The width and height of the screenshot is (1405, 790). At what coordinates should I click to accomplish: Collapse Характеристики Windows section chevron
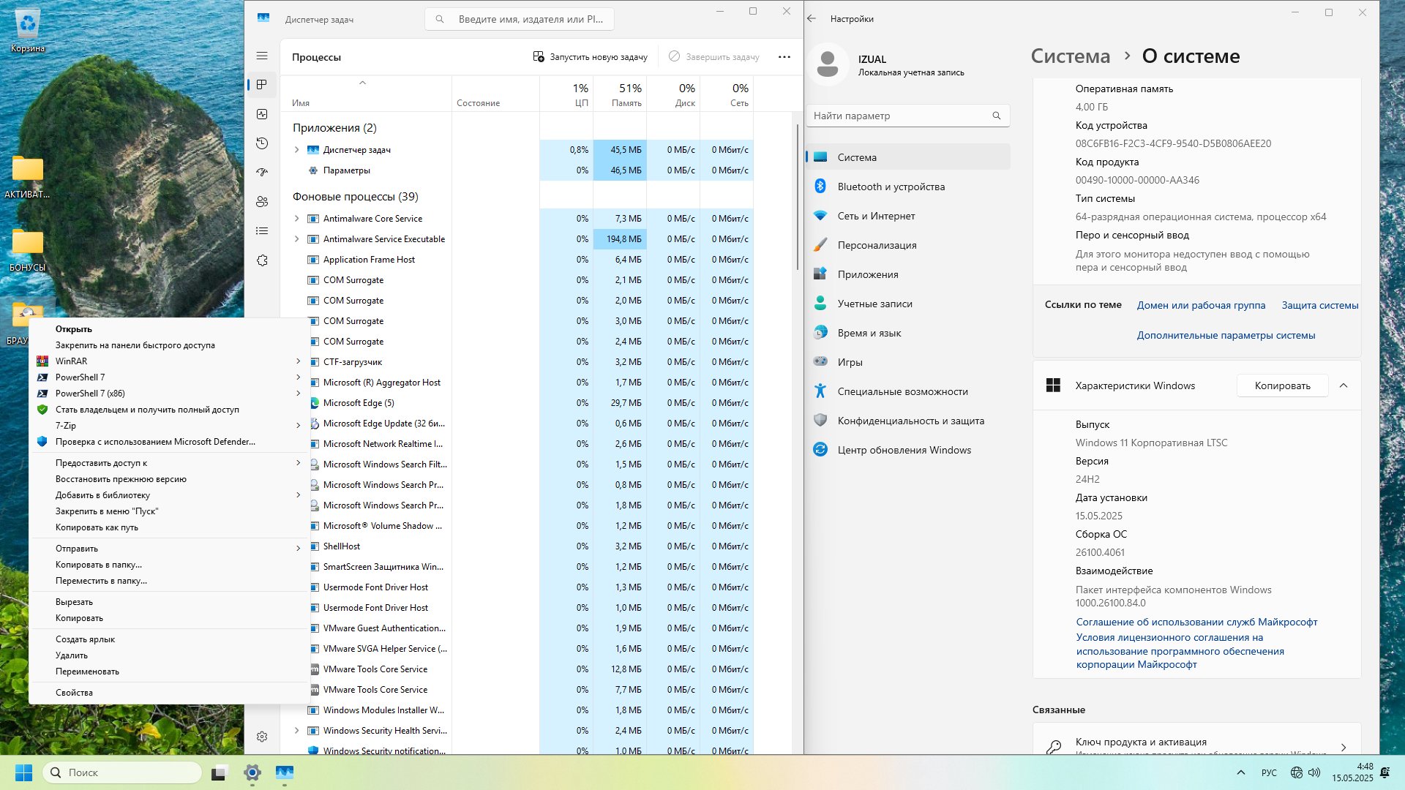click(1344, 385)
